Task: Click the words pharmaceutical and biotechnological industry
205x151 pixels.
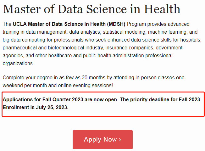Action: point(53,48)
